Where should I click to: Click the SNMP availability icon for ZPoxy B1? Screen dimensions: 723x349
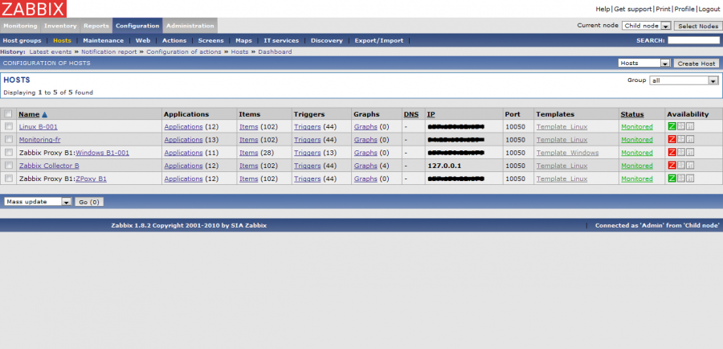(681, 179)
